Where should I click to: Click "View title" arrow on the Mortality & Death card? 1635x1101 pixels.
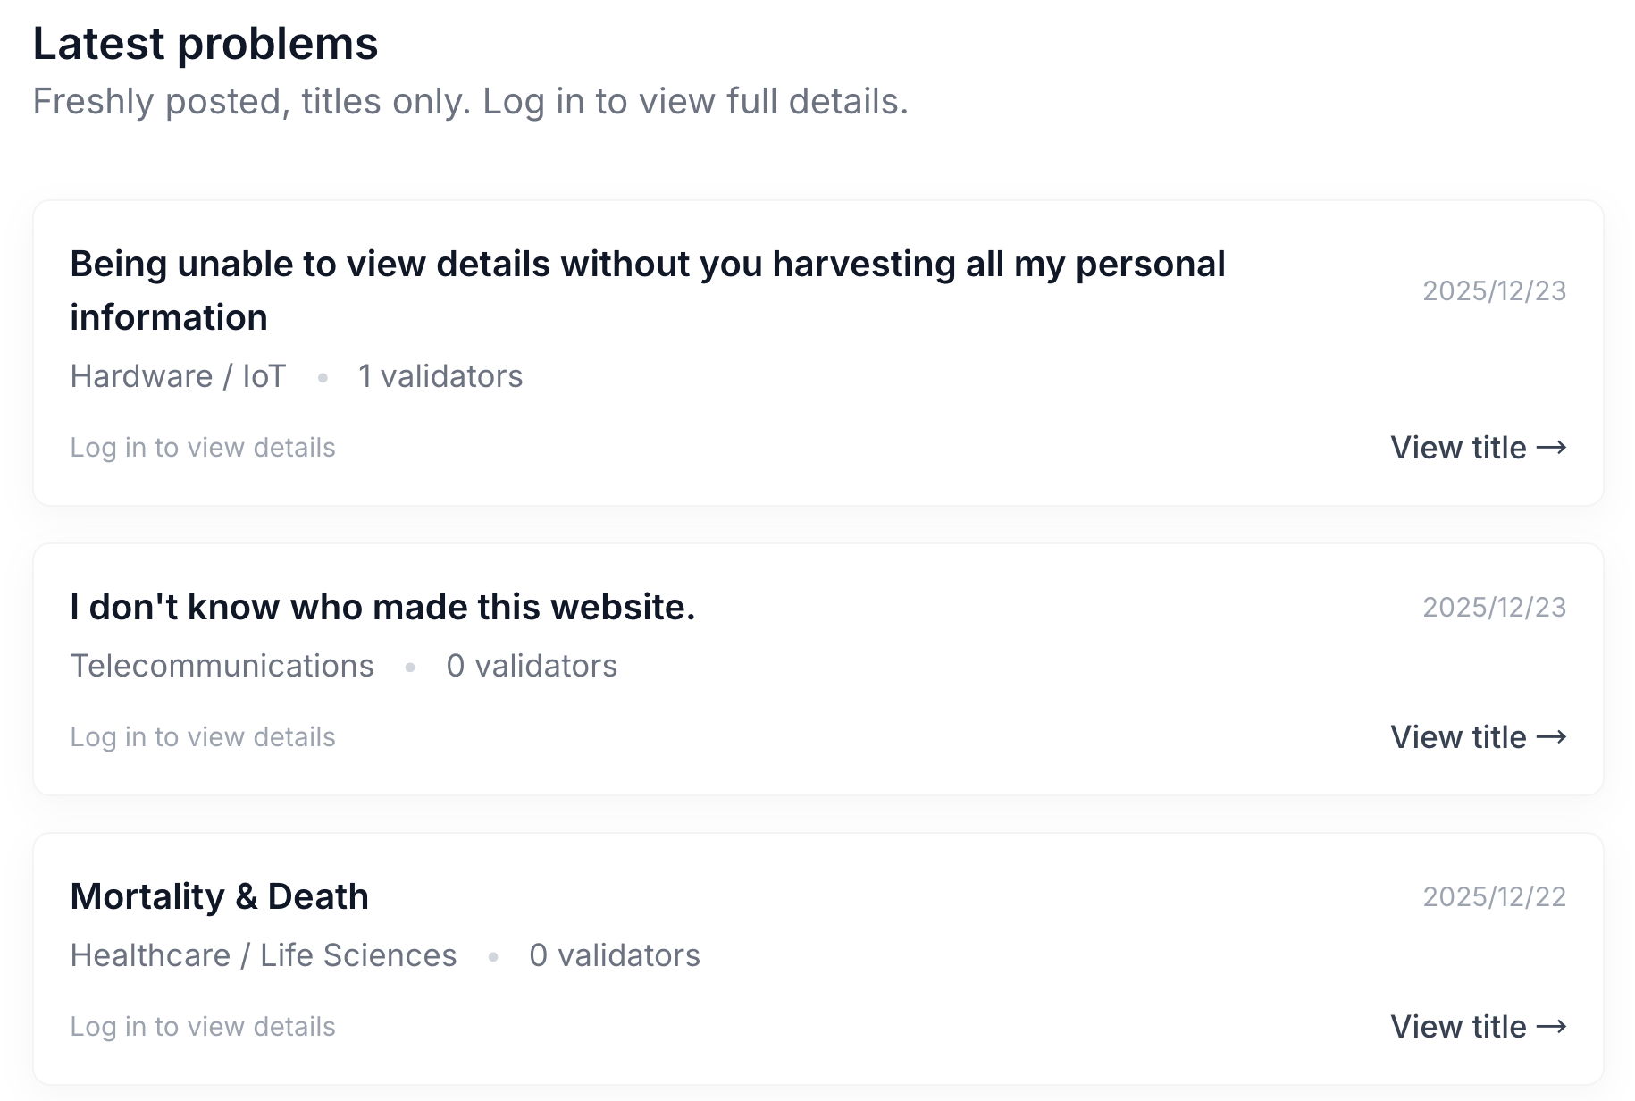1478,1027
